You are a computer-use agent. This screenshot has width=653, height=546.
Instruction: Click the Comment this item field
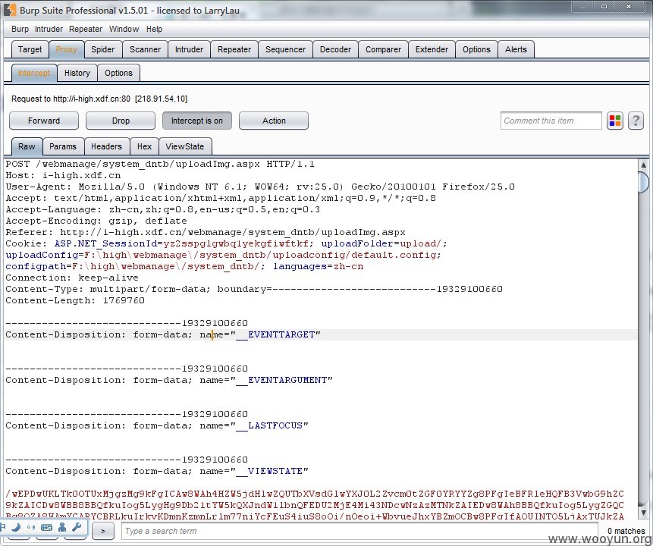click(551, 121)
